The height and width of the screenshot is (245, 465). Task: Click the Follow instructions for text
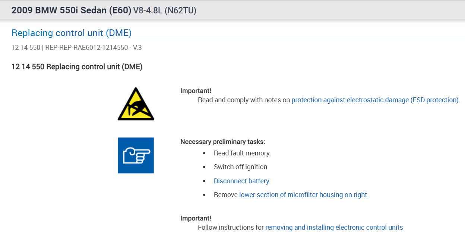pyautogui.click(x=231, y=228)
